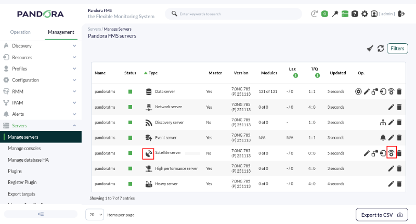This screenshot has height=224, width=416.
Task: Delete the Event server with trash icon
Action: click(x=399, y=138)
